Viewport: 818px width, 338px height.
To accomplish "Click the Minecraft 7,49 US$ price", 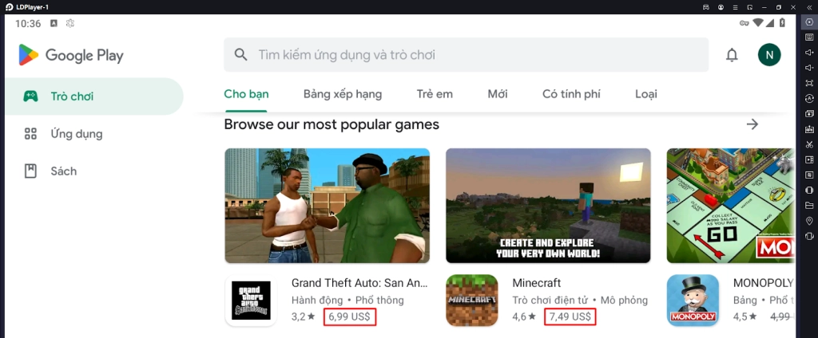I will click(569, 316).
